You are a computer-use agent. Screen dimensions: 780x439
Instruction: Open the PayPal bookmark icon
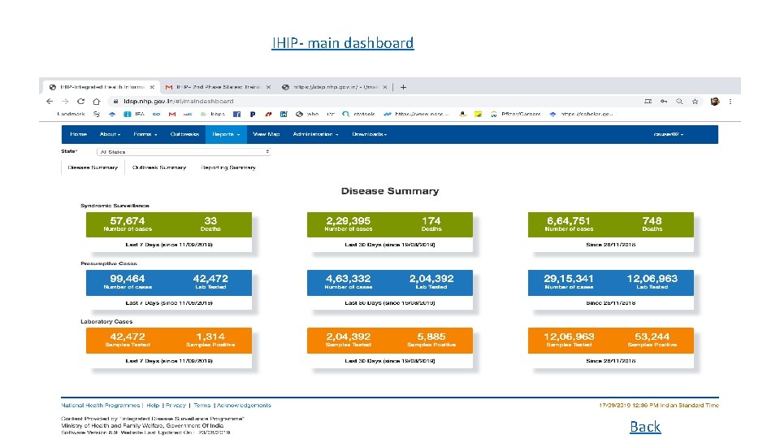pos(253,115)
